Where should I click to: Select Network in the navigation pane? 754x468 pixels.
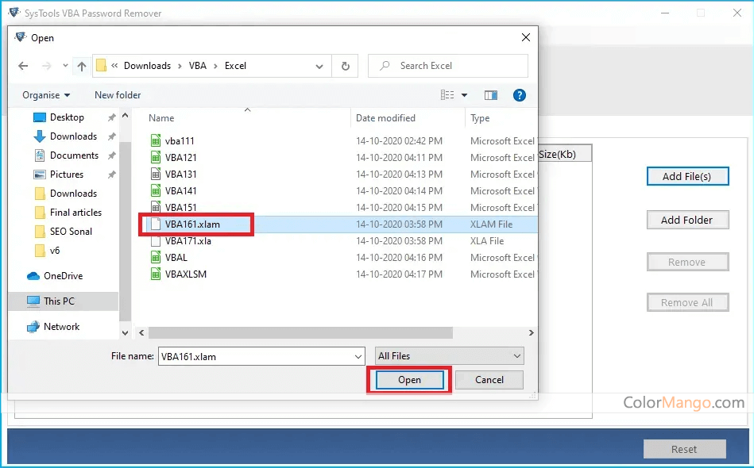coord(61,326)
